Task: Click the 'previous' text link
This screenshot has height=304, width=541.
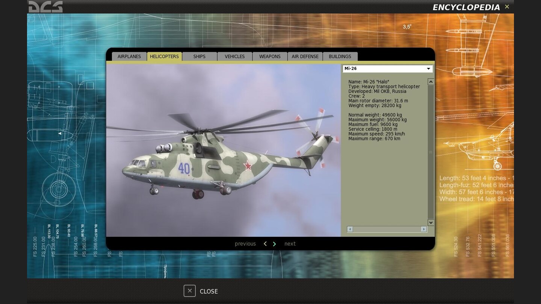Action: click(x=245, y=244)
